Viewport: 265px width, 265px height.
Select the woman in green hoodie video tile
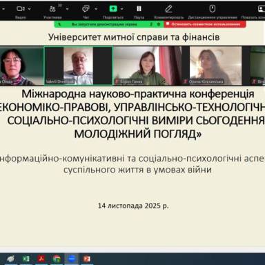(147, 66)
